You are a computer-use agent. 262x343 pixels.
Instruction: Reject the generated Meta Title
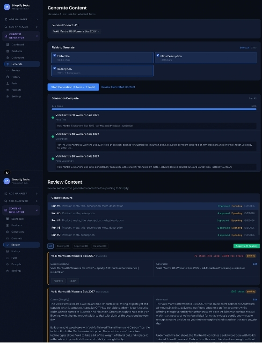point(73,281)
